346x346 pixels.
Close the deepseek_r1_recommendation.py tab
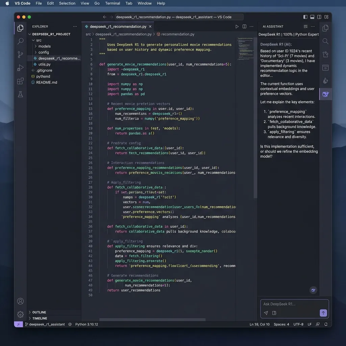pos(150,26)
